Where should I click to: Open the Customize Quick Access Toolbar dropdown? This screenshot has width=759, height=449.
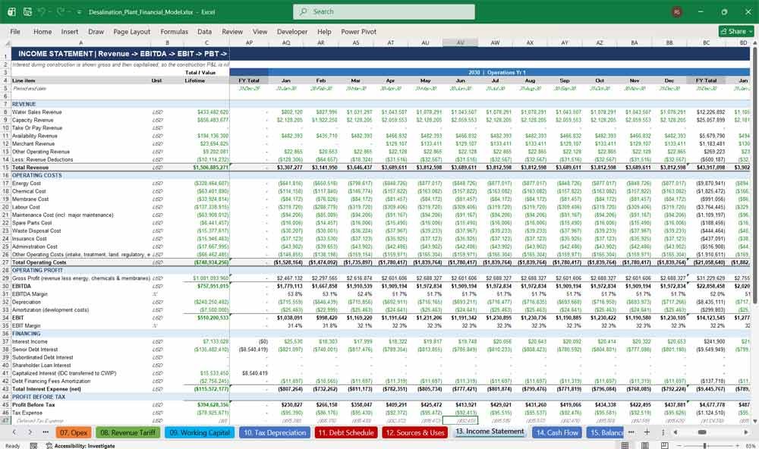click(x=78, y=12)
